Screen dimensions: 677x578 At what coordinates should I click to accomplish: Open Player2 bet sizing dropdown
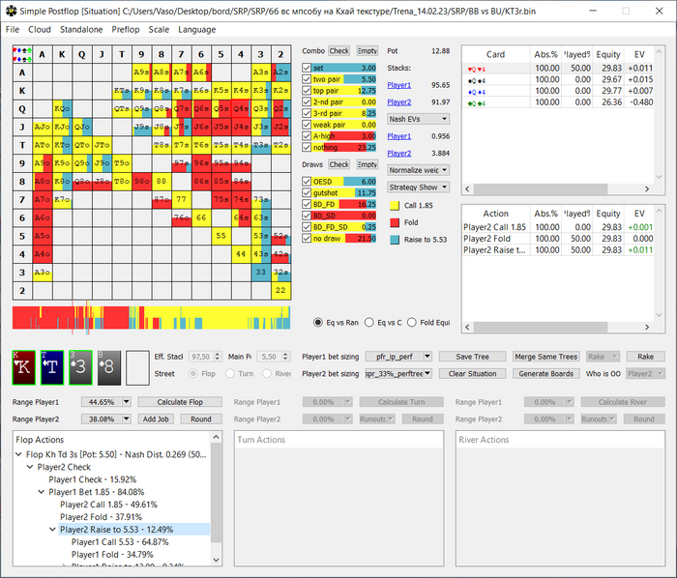pos(398,373)
